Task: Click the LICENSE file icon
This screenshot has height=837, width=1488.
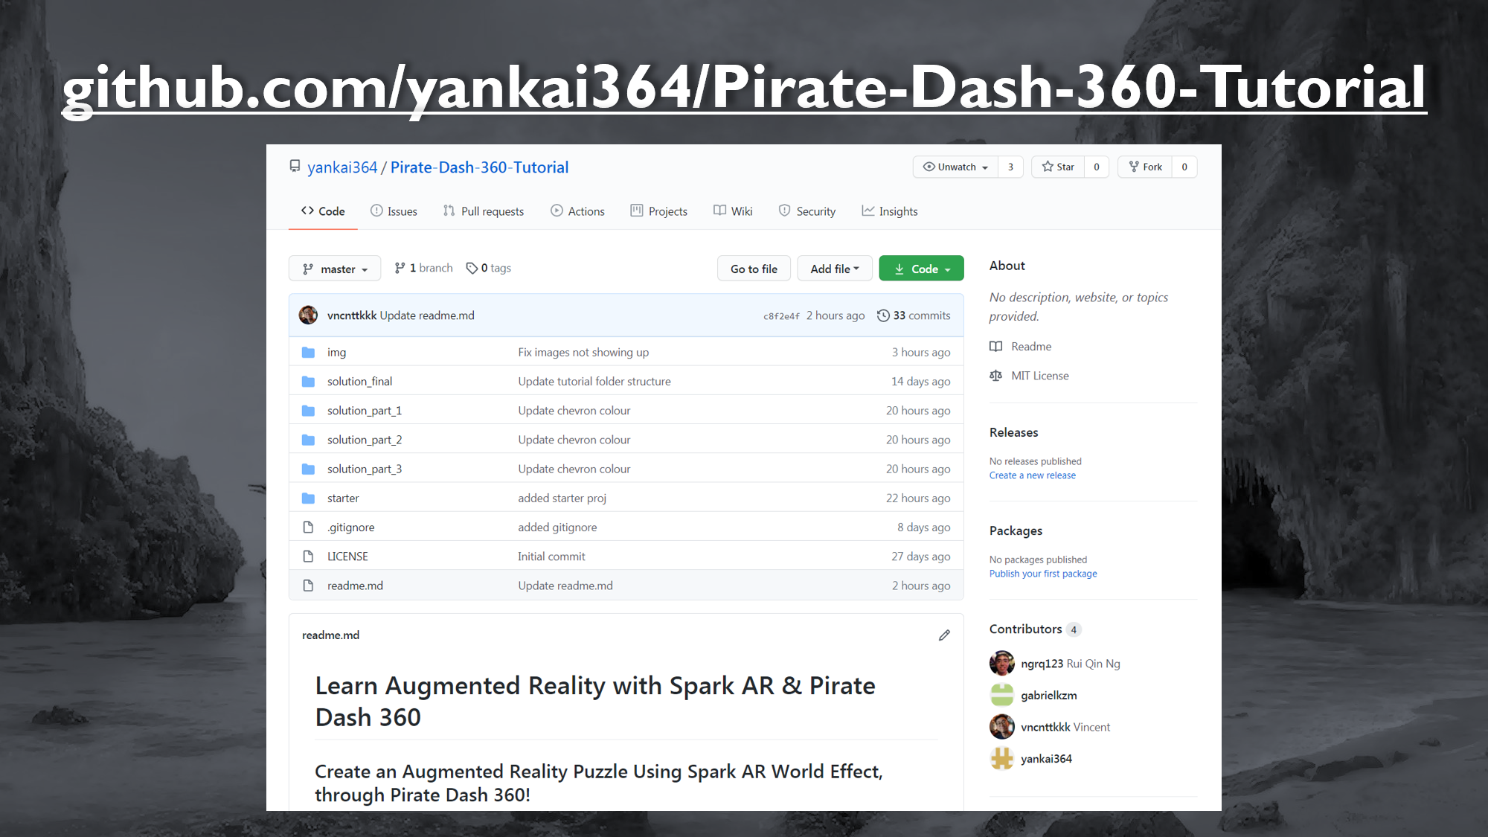Action: [308, 557]
